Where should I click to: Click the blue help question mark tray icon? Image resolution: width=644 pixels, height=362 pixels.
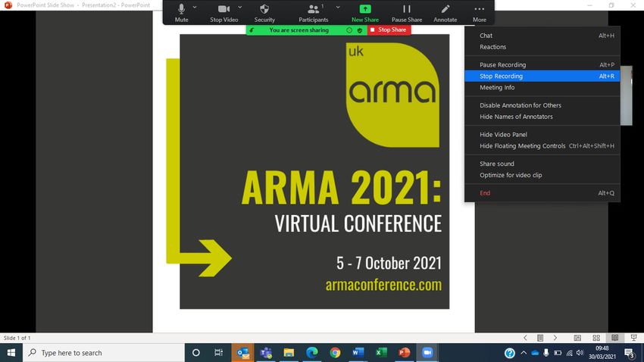click(x=510, y=353)
